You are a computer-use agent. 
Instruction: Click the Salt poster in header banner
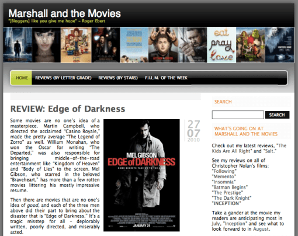click(x=46, y=45)
